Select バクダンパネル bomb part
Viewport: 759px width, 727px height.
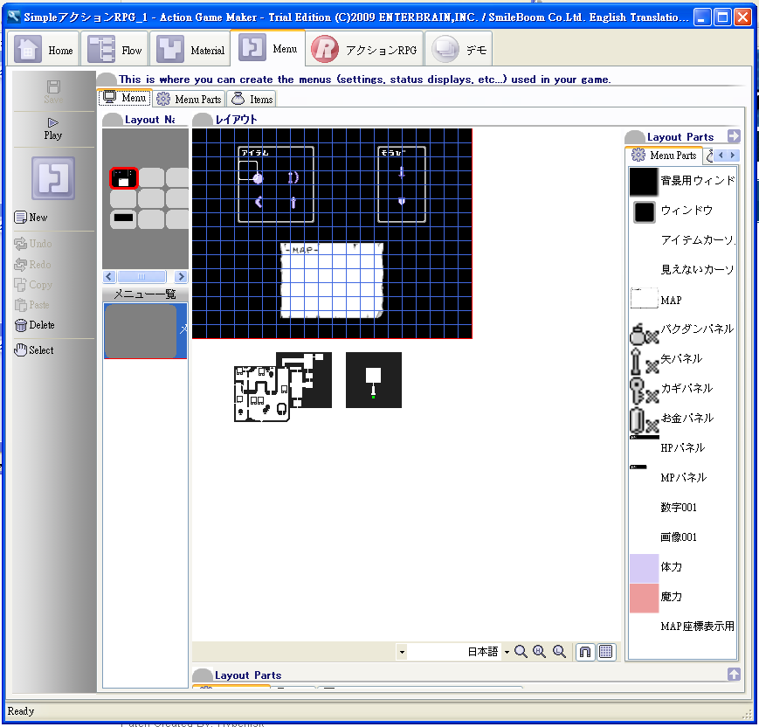682,329
